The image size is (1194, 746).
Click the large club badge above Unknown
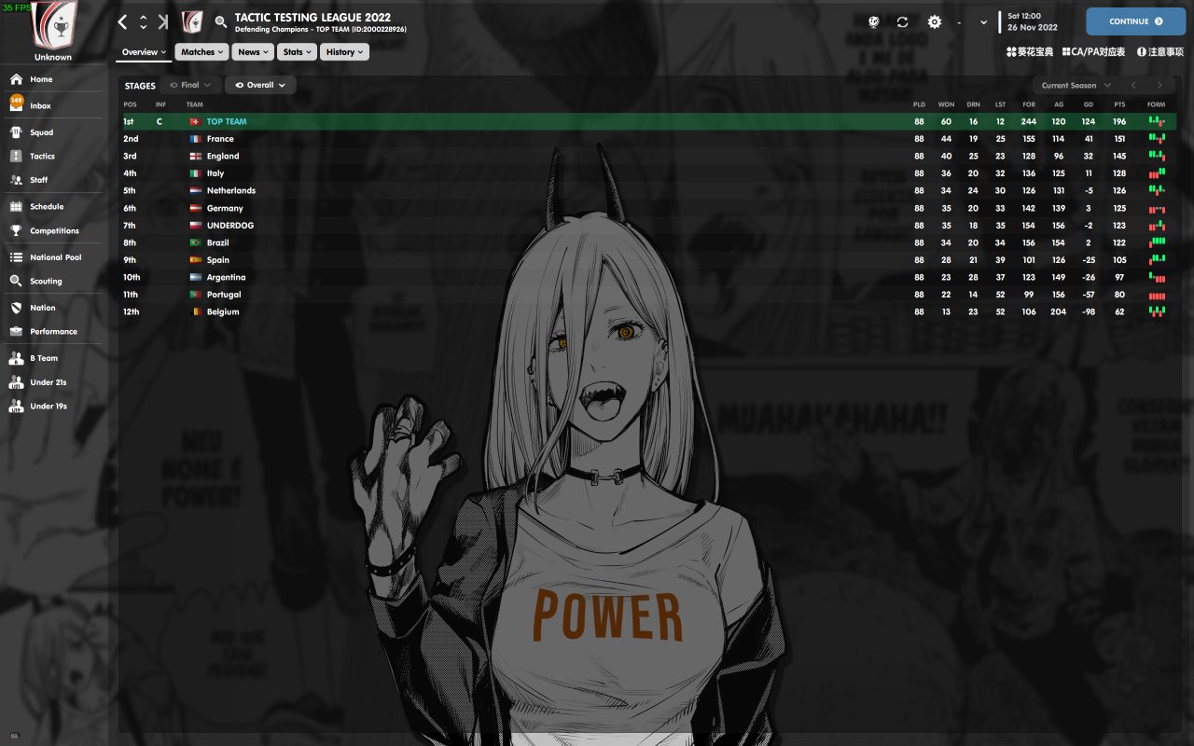[x=53, y=24]
